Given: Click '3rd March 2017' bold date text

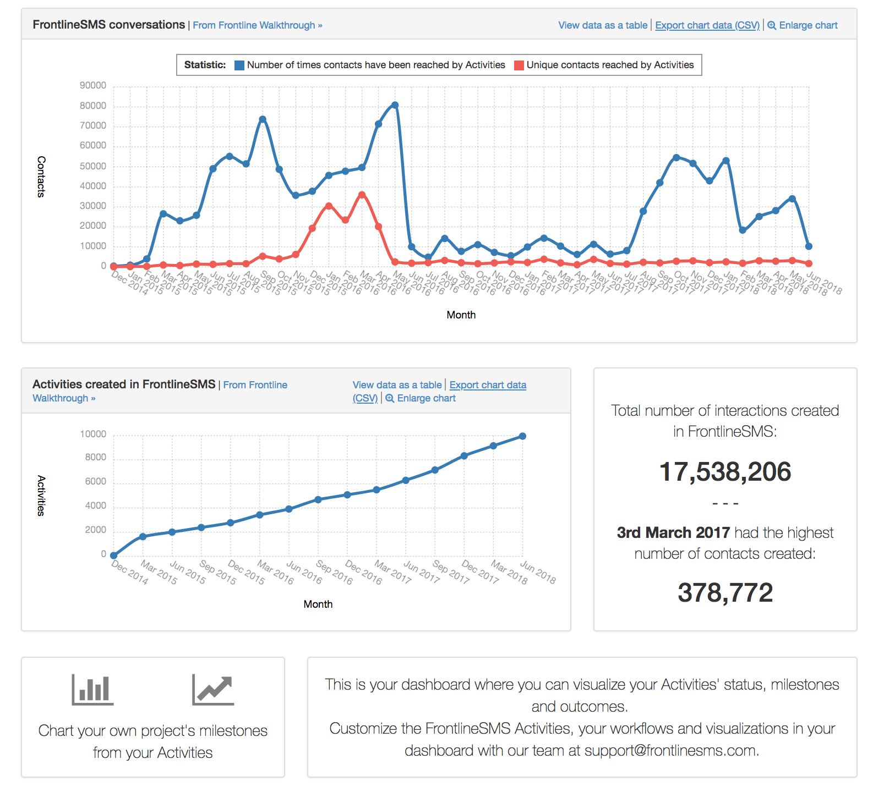Looking at the screenshot, I should 673,533.
